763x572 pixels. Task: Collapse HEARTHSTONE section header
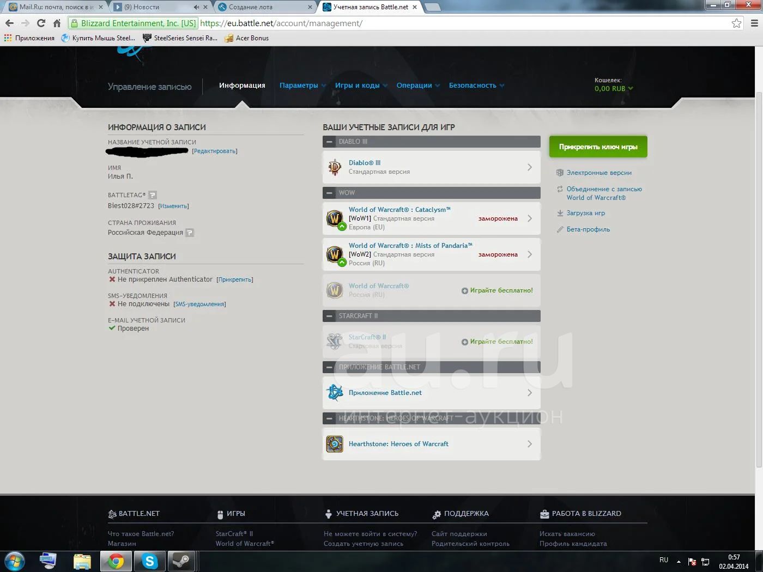(329, 418)
